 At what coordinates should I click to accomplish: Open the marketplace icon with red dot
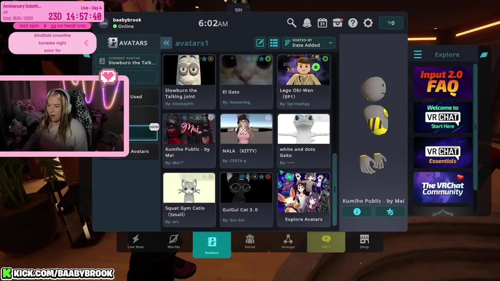tap(337, 23)
